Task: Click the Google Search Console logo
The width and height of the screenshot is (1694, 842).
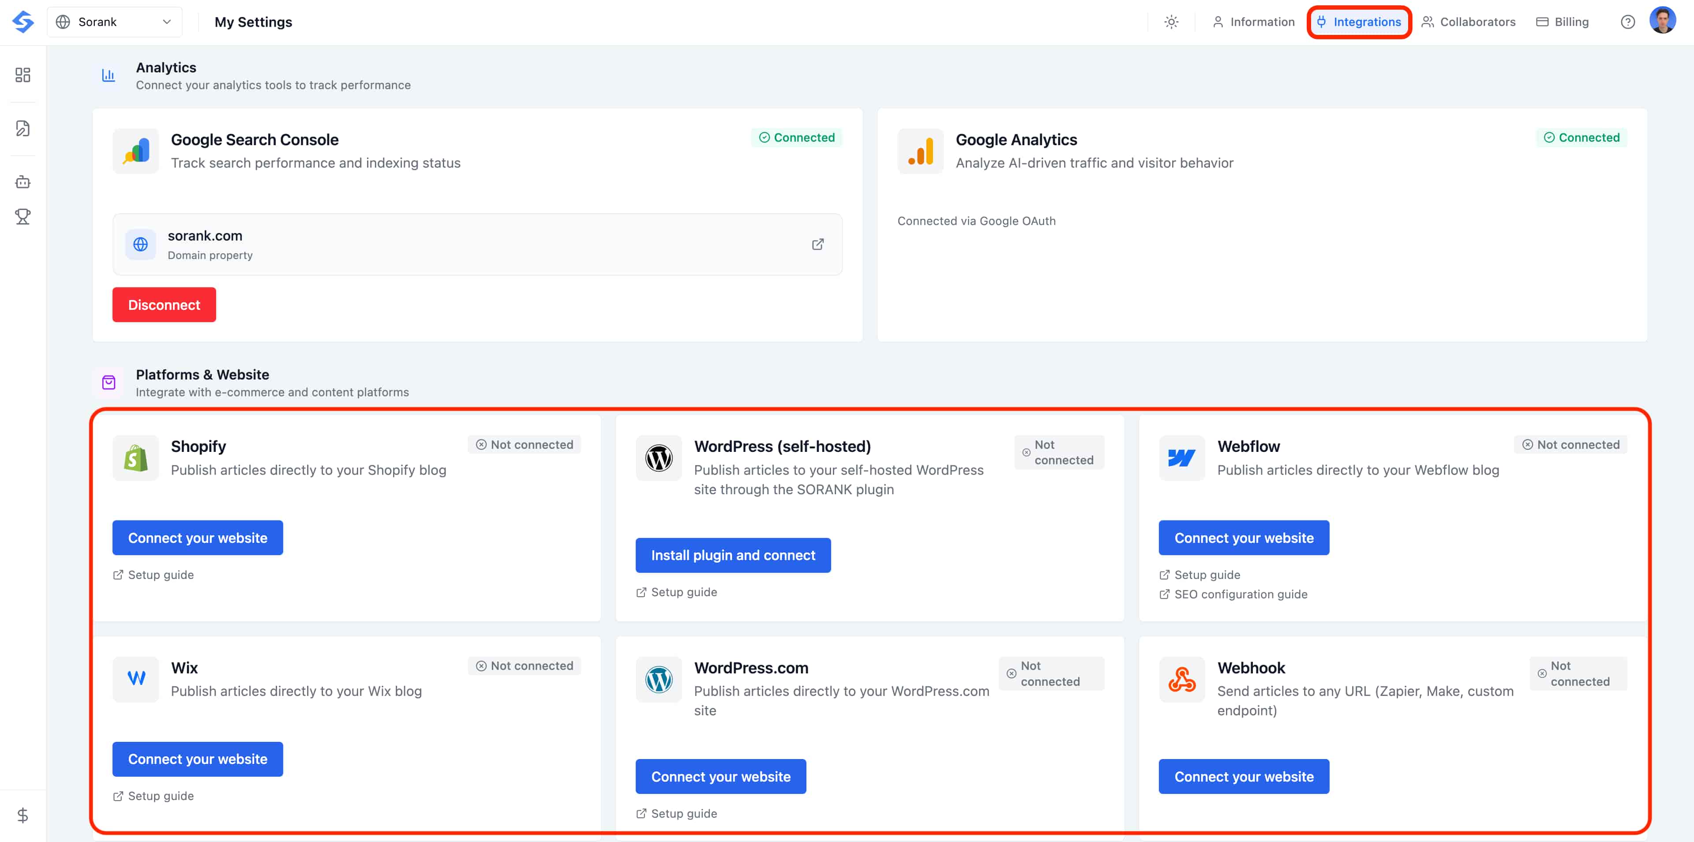Action: tap(135, 151)
